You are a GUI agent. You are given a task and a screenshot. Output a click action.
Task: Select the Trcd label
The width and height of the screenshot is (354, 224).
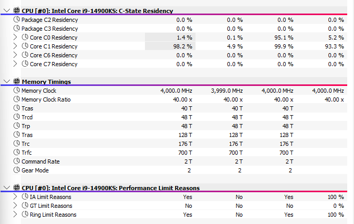27,117
